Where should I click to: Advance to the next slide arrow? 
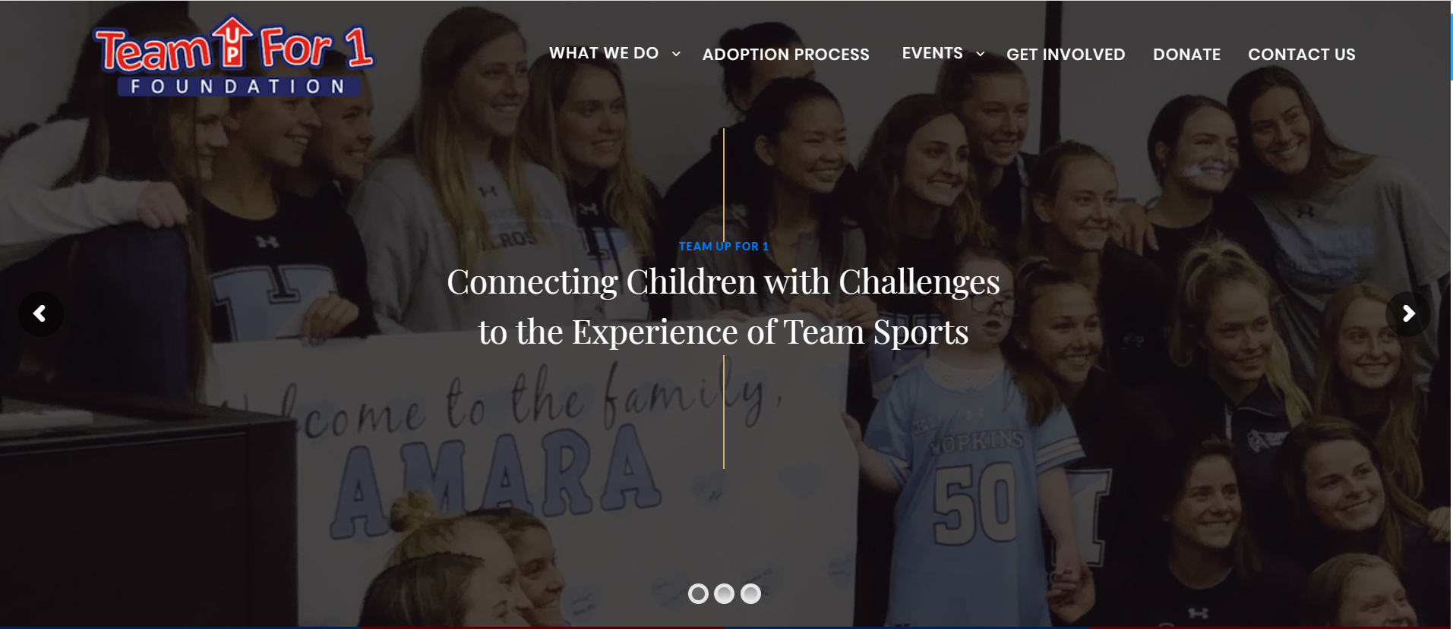(1408, 313)
